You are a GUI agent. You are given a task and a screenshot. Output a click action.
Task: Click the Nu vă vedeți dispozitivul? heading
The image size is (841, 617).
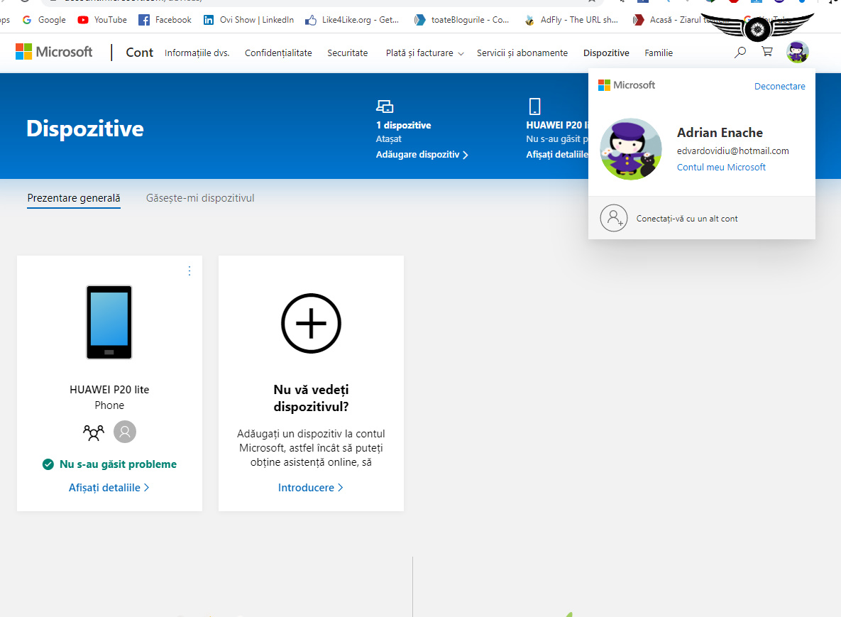point(311,398)
